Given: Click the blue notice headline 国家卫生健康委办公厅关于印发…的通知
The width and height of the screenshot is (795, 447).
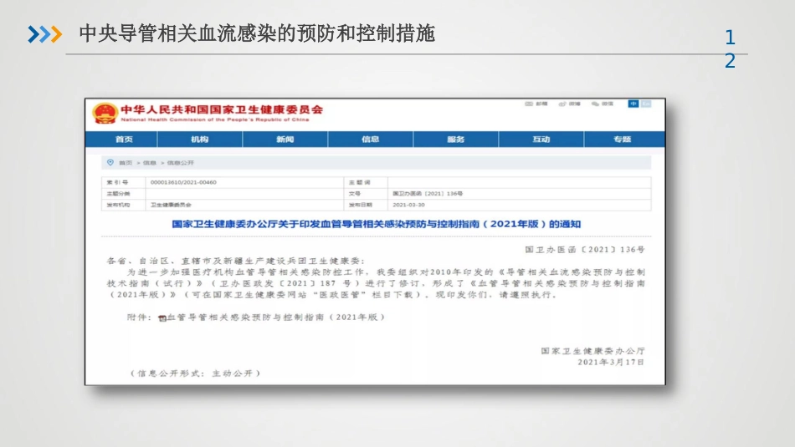Looking at the screenshot, I should pos(376,224).
